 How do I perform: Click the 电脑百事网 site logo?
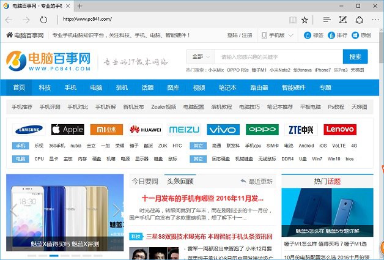(x=48, y=61)
